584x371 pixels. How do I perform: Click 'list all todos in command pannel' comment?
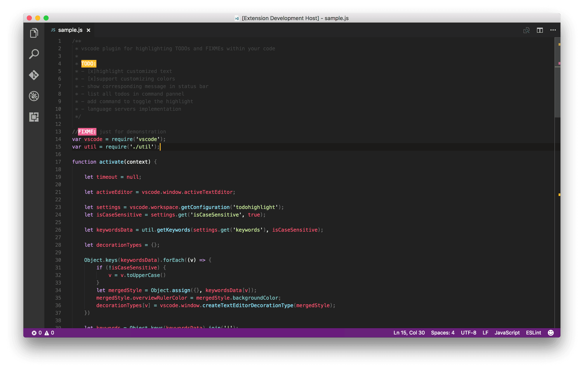[135, 94]
